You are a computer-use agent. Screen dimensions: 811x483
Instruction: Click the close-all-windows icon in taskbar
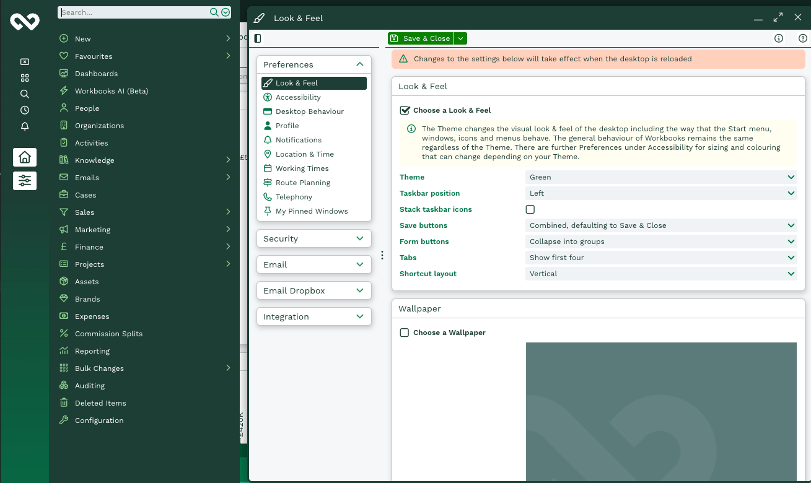25,62
